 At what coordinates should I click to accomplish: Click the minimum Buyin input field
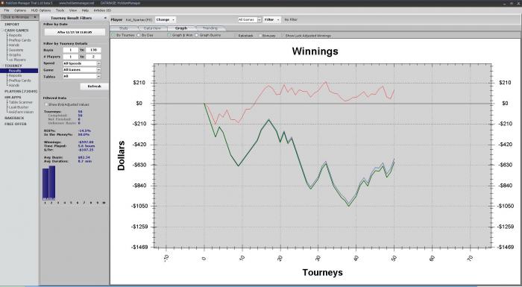pyautogui.click(x=71, y=50)
